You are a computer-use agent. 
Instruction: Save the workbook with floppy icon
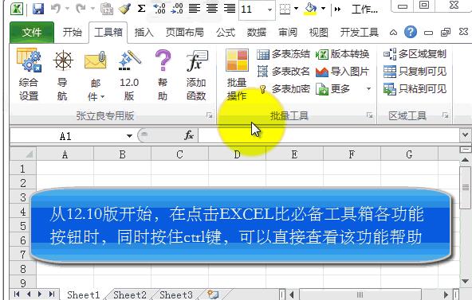pos(38,9)
